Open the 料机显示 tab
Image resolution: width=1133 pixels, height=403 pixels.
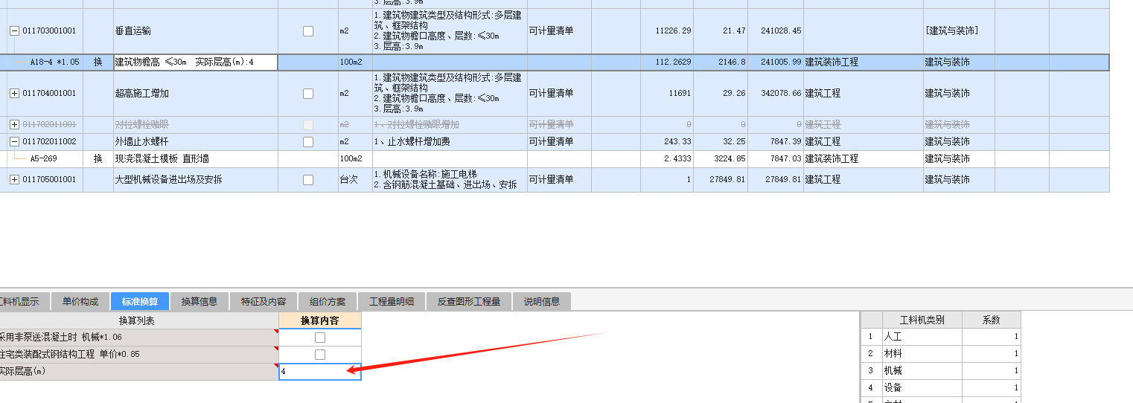coord(24,301)
